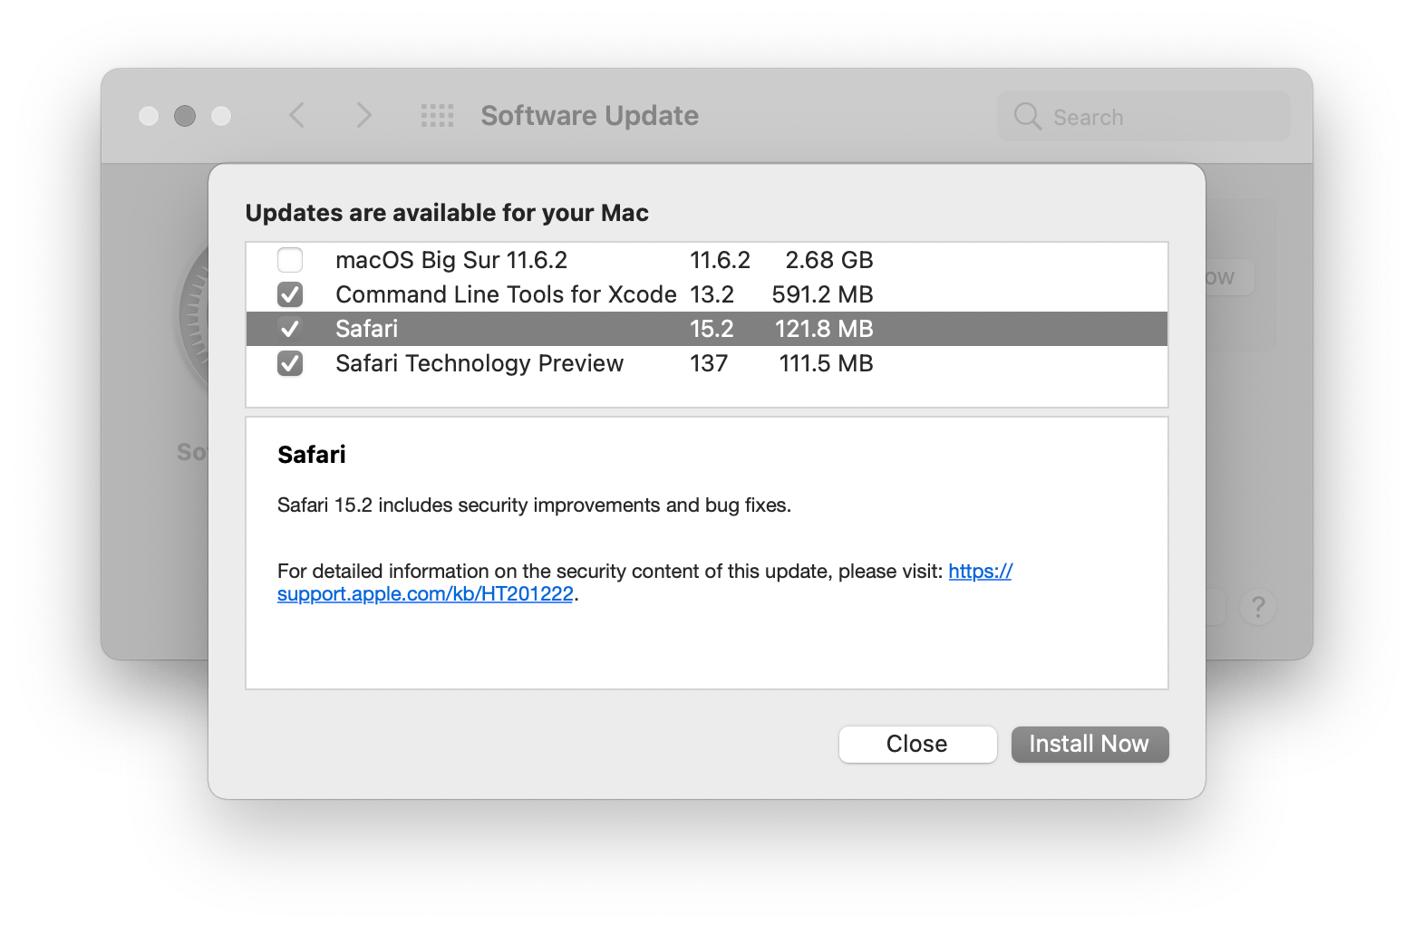Click the '591.2 MB' size value
This screenshot has height=933, width=1414.
point(823,294)
